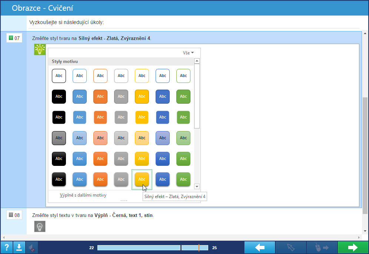The width and height of the screenshot is (369, 254).
Task: Click the task 07 instruction text
Action: pyautogui.click(x=92, y=38)
